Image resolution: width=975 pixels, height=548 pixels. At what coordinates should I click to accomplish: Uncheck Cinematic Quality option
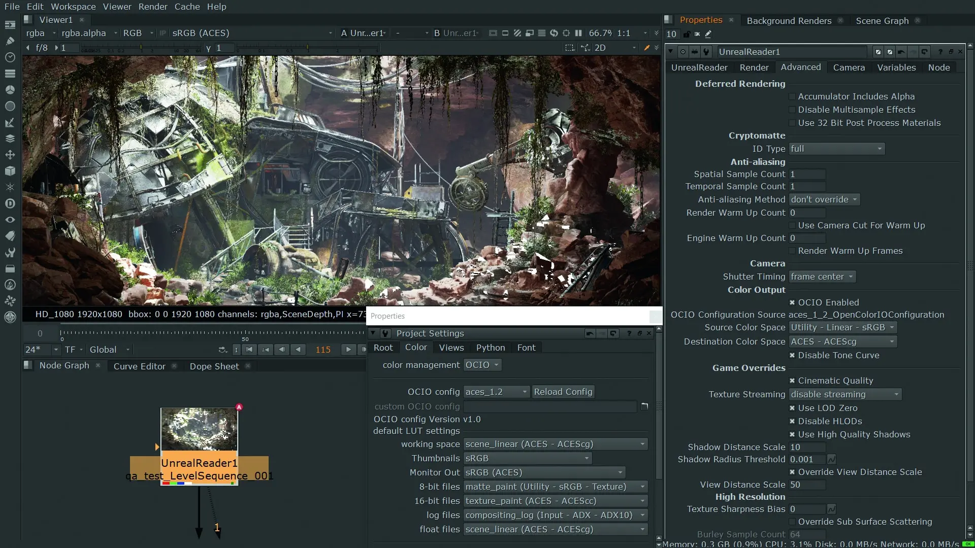[792, 381]
